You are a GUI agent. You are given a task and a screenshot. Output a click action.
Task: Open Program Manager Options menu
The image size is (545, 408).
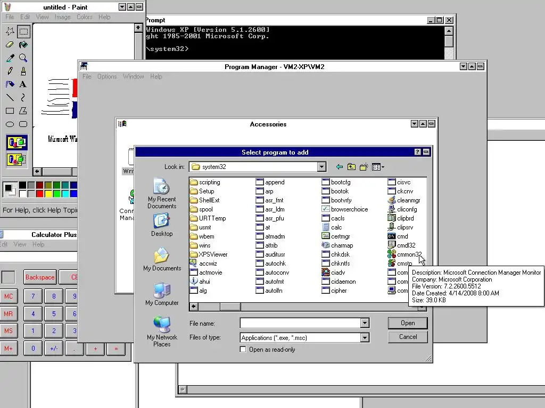(107, 76)
